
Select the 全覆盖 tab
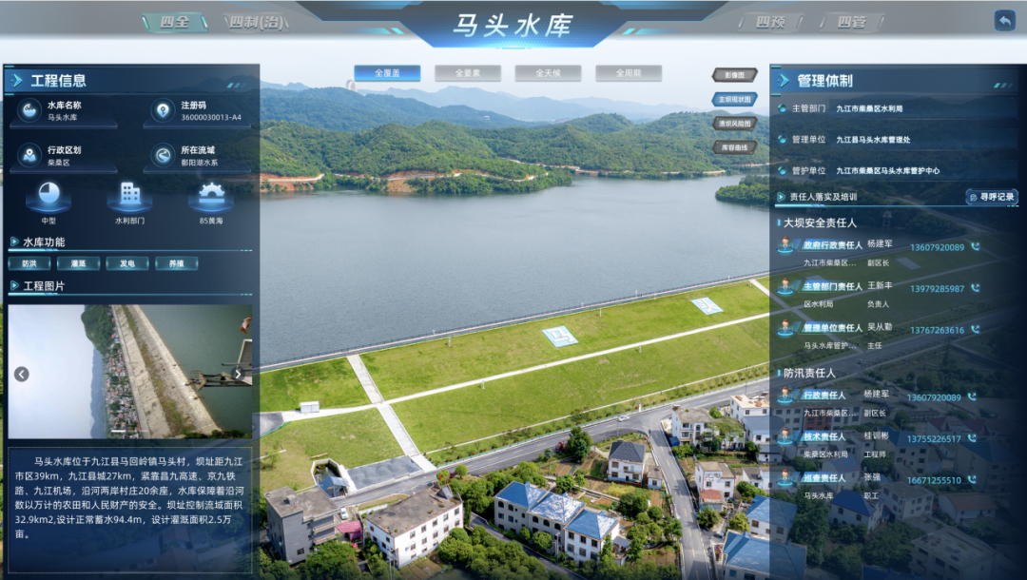click(387, 73)
